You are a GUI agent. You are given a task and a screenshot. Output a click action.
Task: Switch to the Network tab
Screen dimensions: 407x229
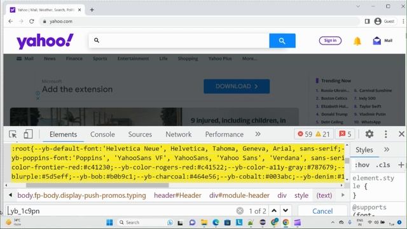(x=179, y=134)
